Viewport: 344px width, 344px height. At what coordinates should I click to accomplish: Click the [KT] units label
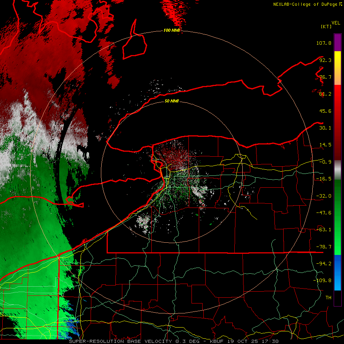pyautogui.click(x=326, y=26)
